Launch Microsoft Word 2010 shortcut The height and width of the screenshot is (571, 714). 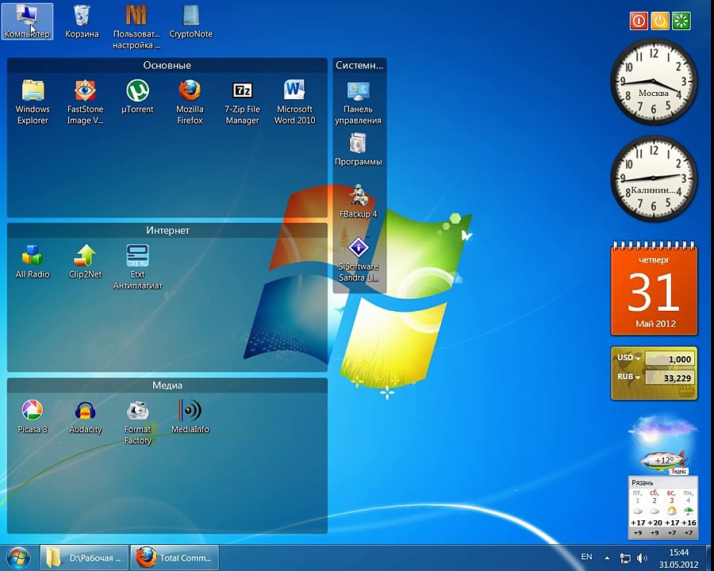point(294,102)
